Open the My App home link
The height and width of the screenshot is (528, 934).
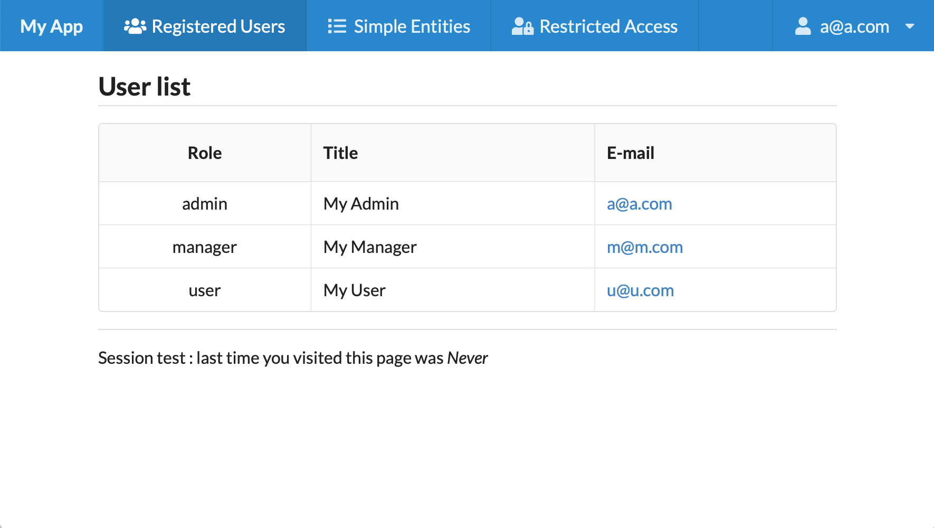[x=51, y=26]
